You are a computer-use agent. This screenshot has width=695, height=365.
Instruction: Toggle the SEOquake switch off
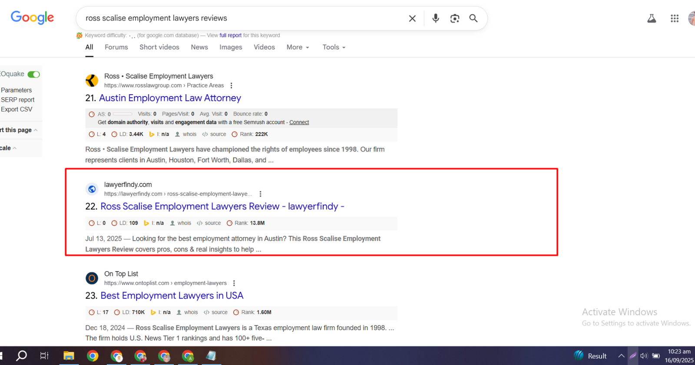pyautogui.click(x=33, y=74)
